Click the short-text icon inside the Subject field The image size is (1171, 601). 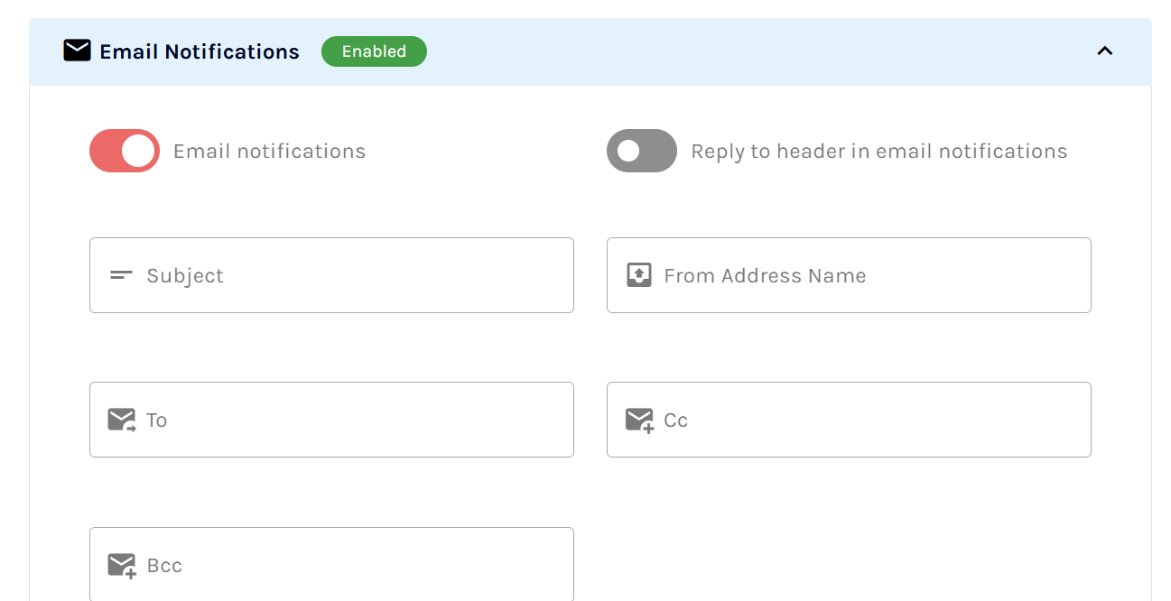point(119,275)
